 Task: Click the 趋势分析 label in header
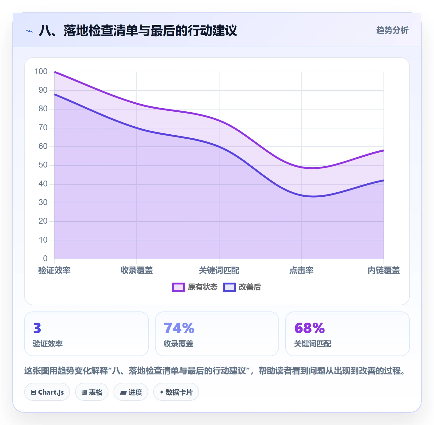click(392, 30)
